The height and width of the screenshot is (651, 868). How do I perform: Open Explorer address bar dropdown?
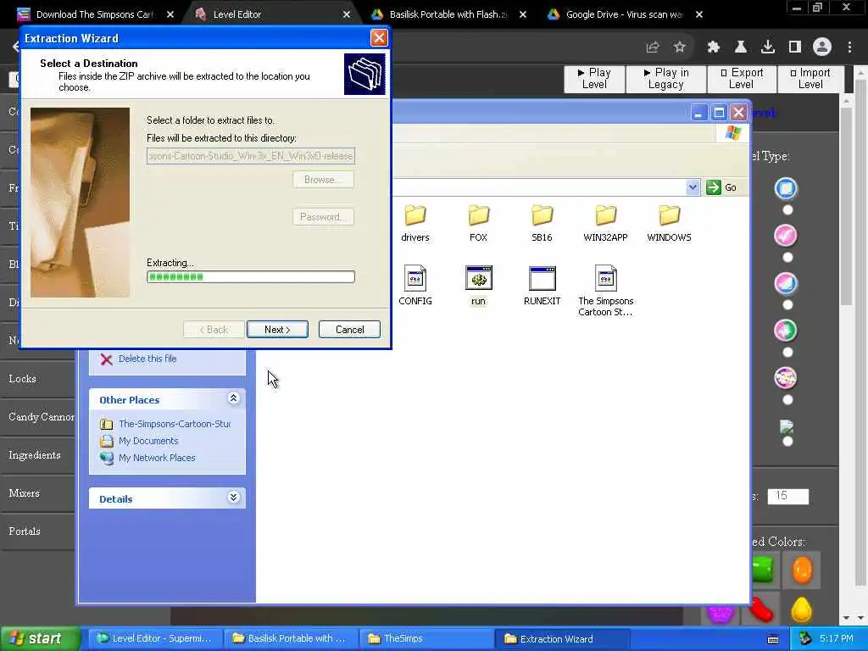tap(693, 187)
